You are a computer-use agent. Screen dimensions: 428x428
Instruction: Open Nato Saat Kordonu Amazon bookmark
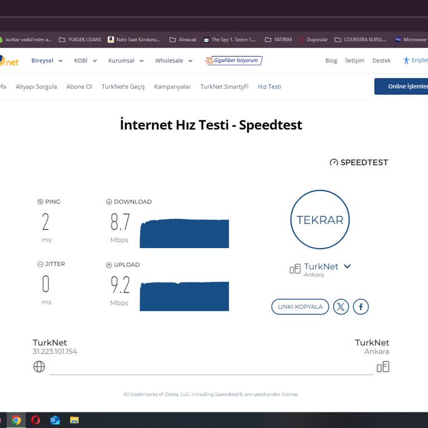point(134,40)
